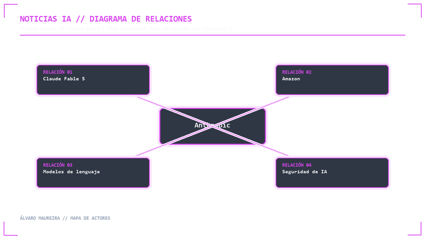The width and height of the screenshot is (425, 239).
Task: Click the title 'NOTICIAS IA // DIAGRAMA DE RELACIONES'
Action: point(106,19)
